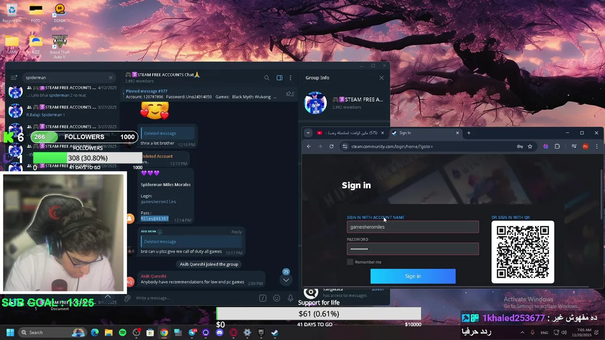Select search result 'R.Balaji: Spiderman 1'

[62, 110]
